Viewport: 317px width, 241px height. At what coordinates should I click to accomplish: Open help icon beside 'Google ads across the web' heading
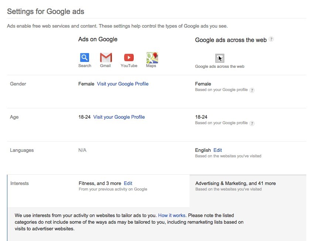[271, 39]
